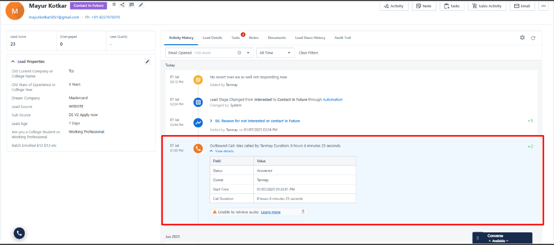Click the Contact In Future stage badge
Viewport: 554px width, 245px height.
(x=89, y=6)
